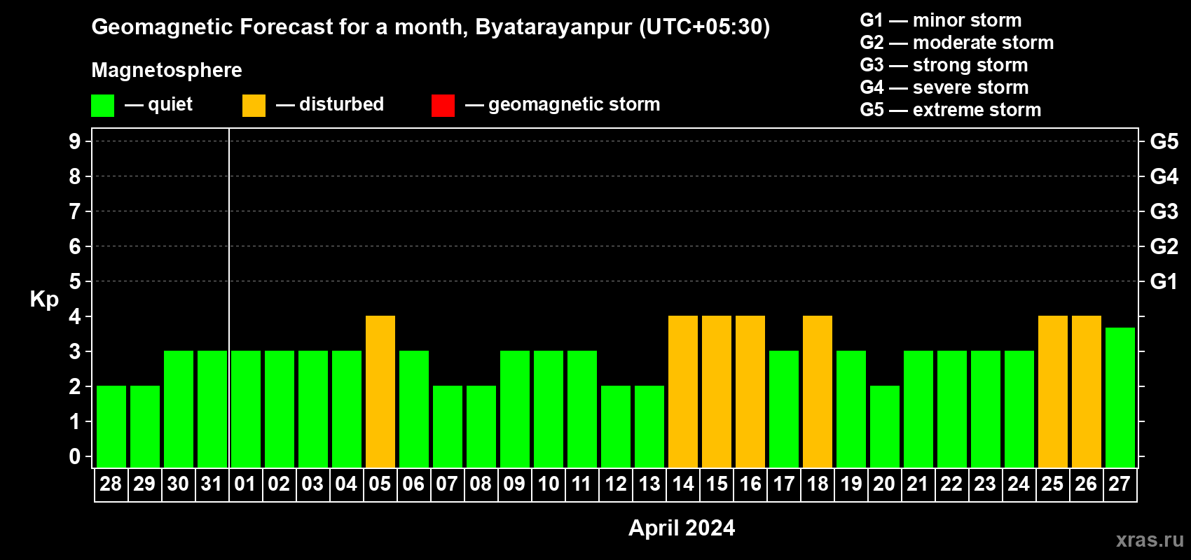The height and width of the screenshot is (560, 1191).
Task: Click the date label 01 on the axis
Action: click(x=245, y=484)
